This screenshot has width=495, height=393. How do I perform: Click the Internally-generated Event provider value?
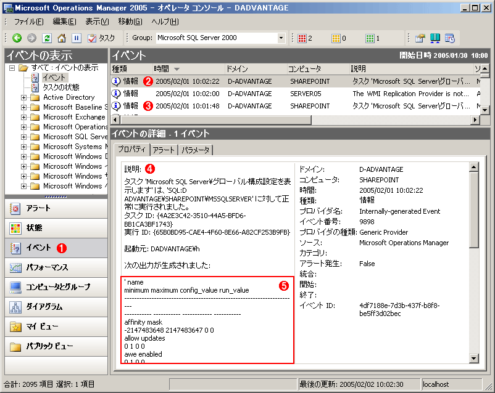400,211
